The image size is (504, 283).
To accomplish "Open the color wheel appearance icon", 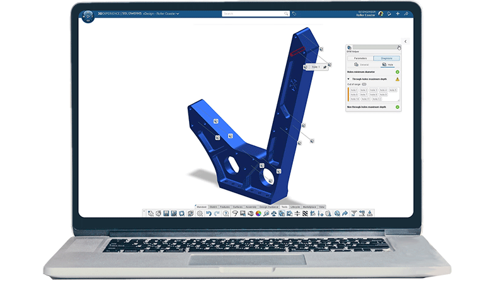I will click(x=258, y=213).
